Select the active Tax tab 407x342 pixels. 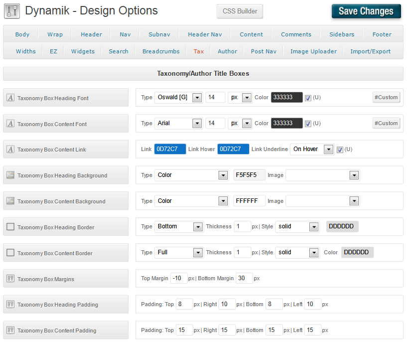pos(199,51)
